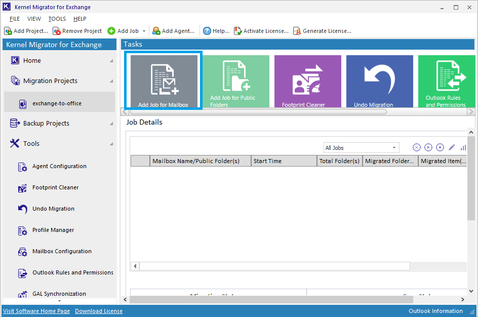Click the tasks strip scroll right arrow

[471, 112]
